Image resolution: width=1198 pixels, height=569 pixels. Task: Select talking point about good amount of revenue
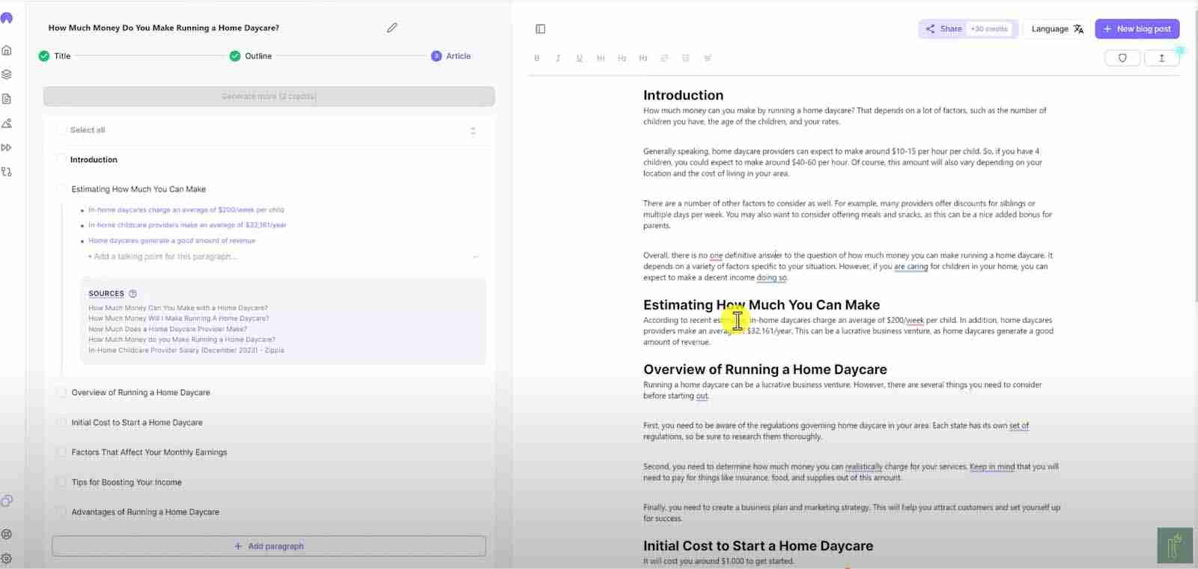point(171,241)
